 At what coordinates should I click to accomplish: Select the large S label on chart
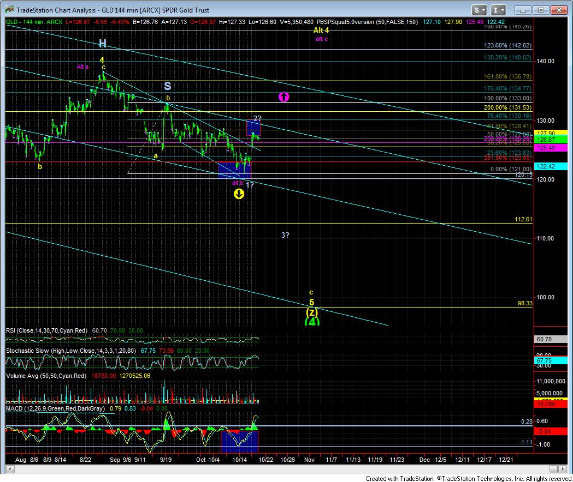[x=167, y=86]
